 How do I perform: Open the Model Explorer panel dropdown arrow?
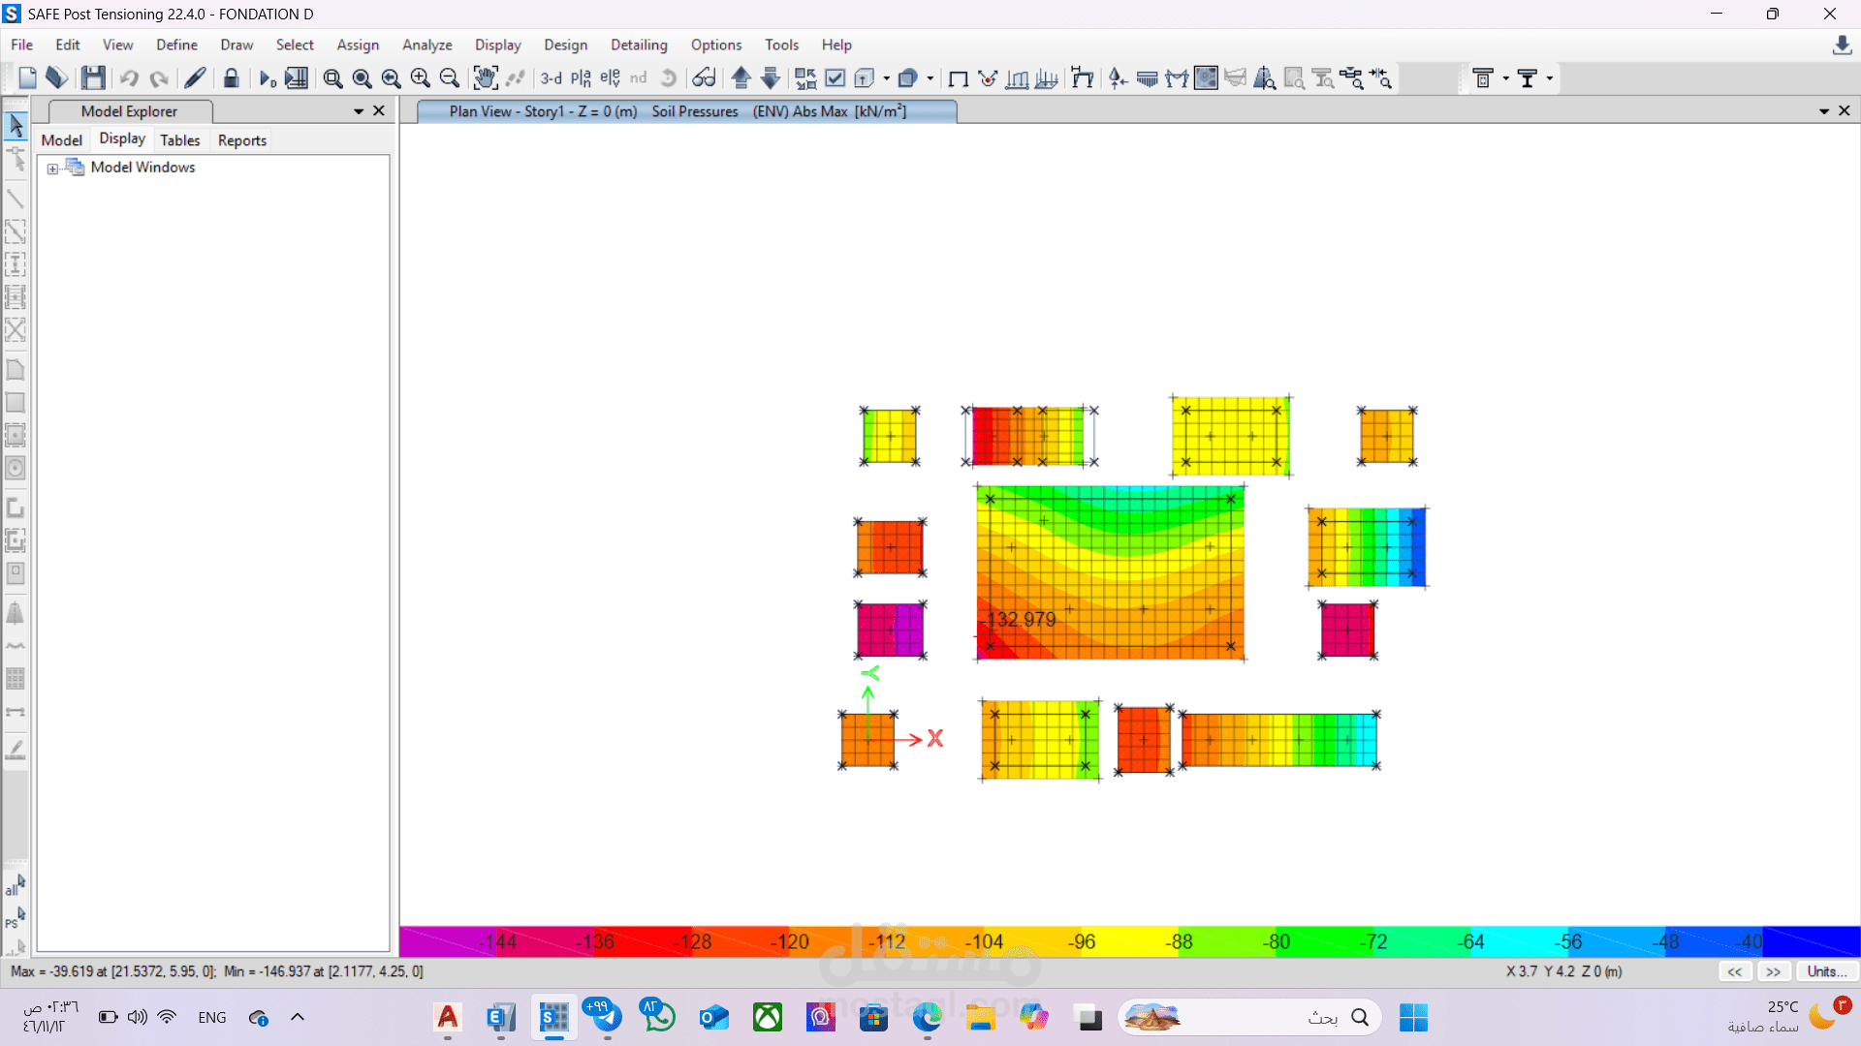pyautogui.click(x=359, y=111)
